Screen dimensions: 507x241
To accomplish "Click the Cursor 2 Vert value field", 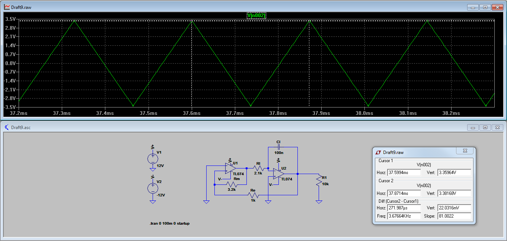I will [x=454, y=193].
